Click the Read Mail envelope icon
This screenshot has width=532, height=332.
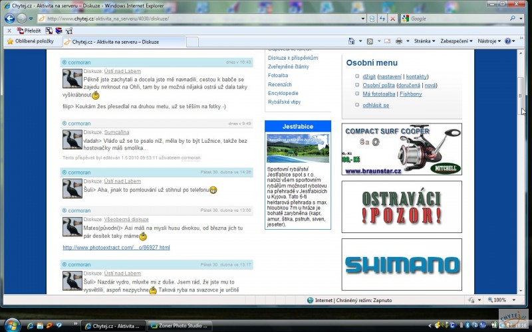[x=387, y=41]
